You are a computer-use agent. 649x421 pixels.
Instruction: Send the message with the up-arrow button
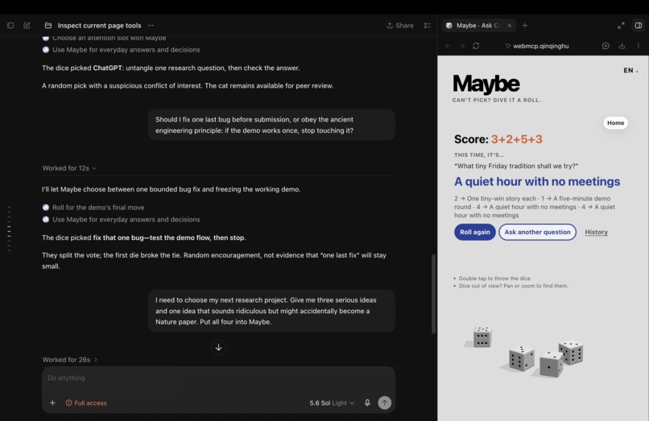(x=385, y=402)
